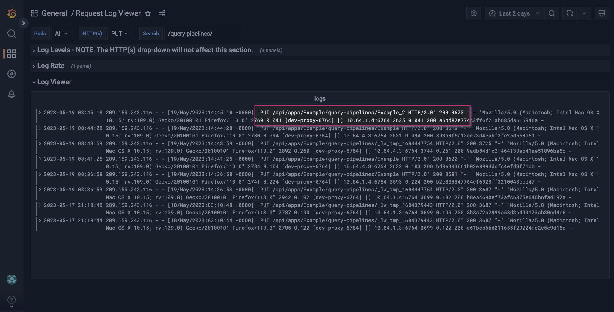
Task: Change HTTP method using the PUT dropdown
Action: point(120,34)
